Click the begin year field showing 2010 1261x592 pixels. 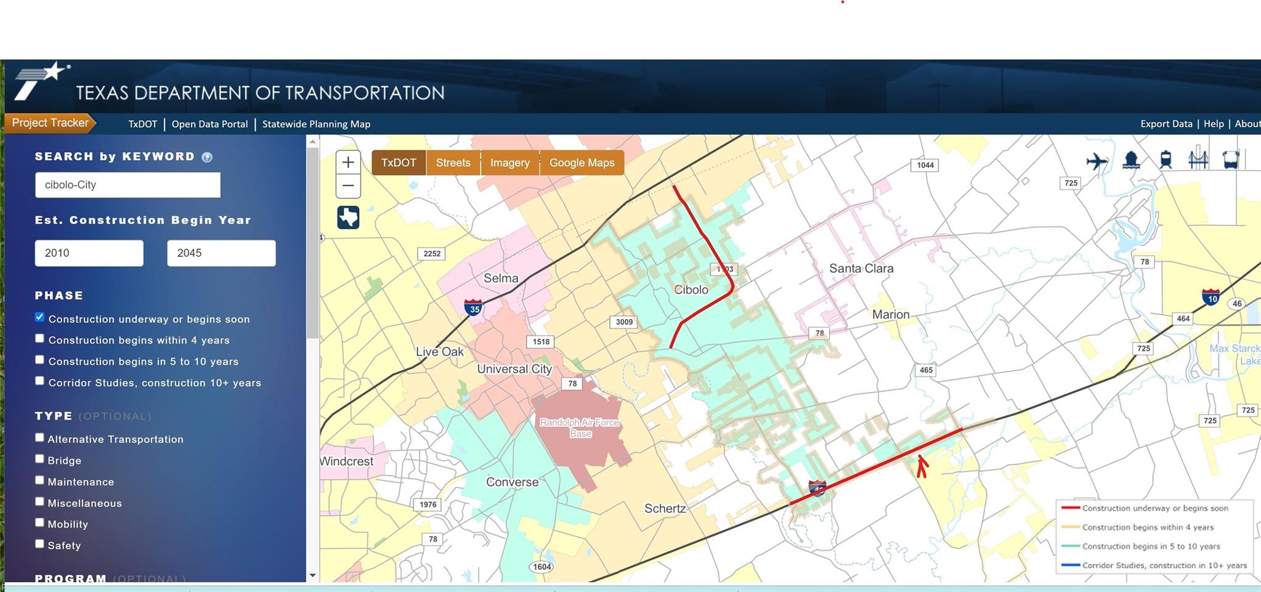89,253
